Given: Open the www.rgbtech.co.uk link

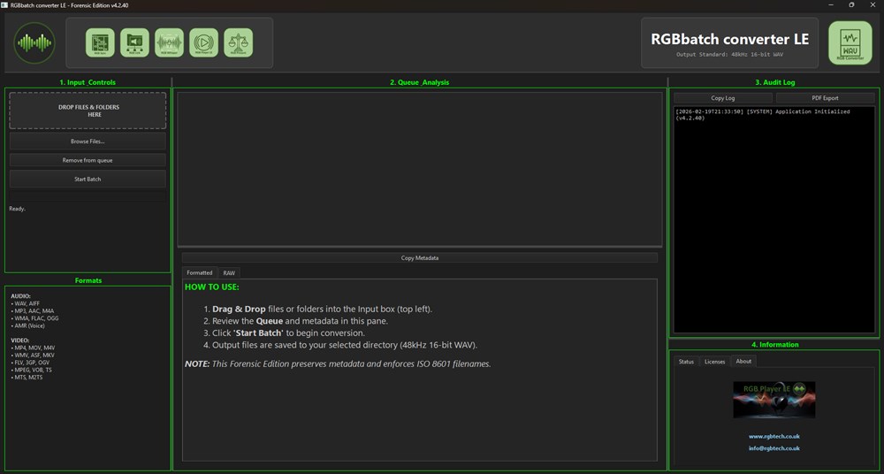Looking at the screenshot, I should coord(774,436).
